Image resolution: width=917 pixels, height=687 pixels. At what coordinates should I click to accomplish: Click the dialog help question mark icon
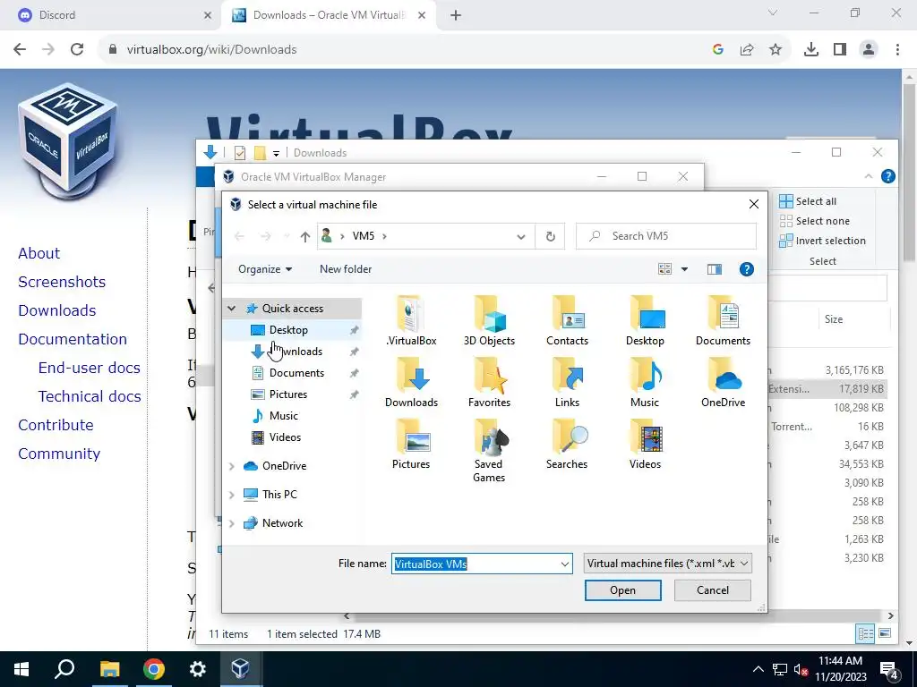click(x=746, y=269)
